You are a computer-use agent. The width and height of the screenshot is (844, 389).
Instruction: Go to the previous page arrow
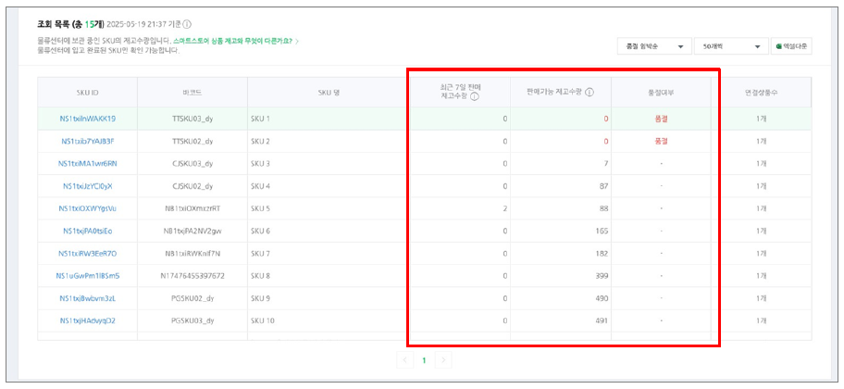404,359
